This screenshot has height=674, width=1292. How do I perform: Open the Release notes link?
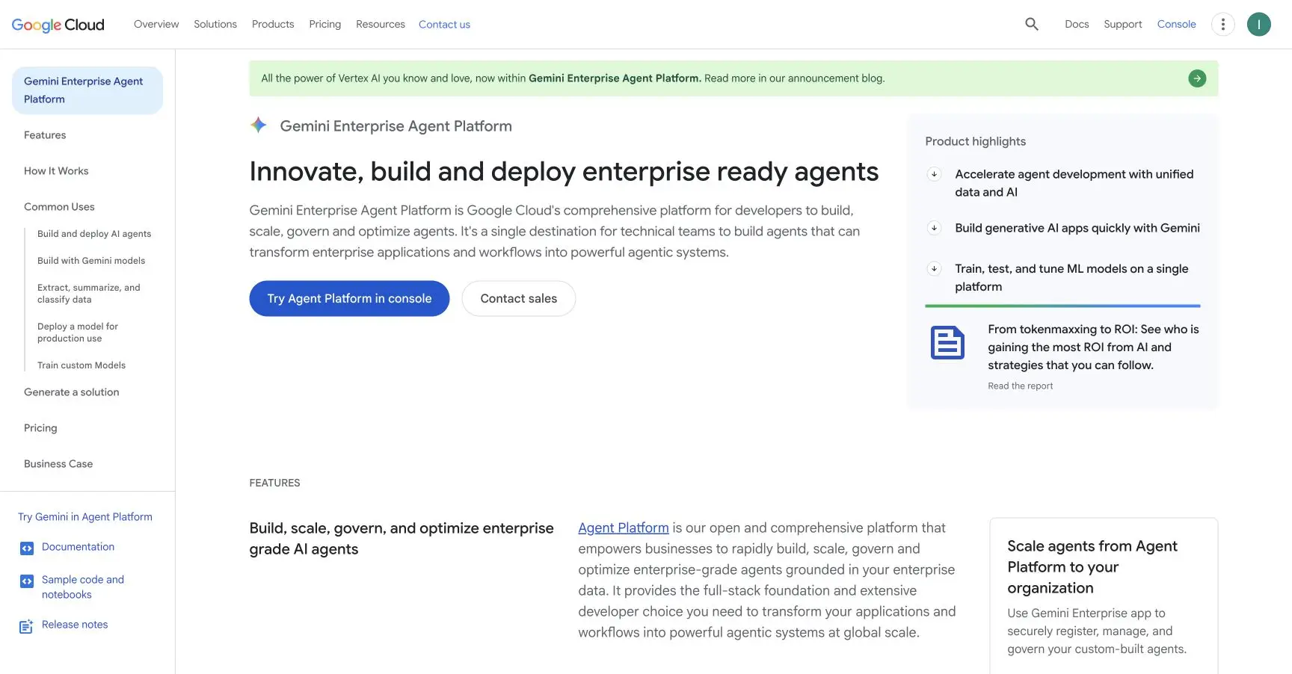[x=75, y=625]
